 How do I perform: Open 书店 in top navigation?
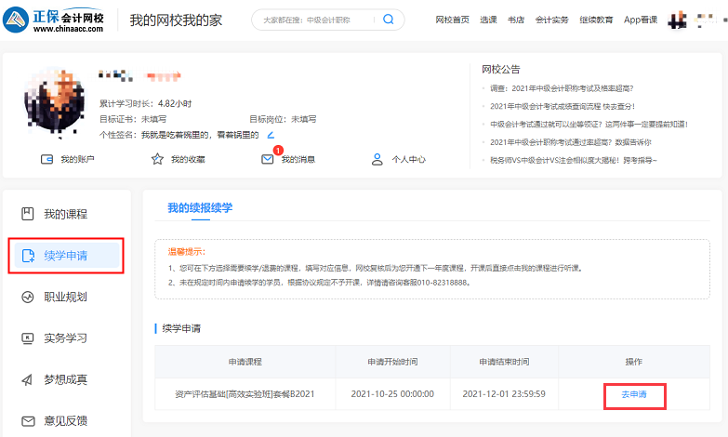pos(516,20)
